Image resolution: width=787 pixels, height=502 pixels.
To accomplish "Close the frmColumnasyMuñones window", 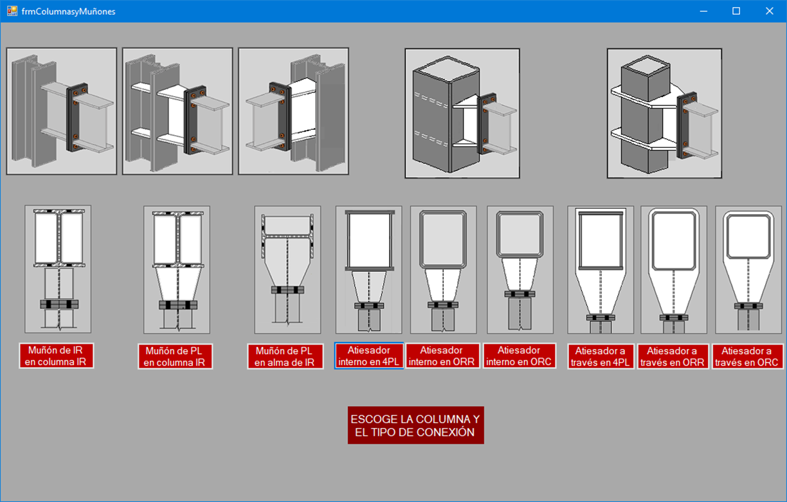I will pyautogui.click(x=769, y=11).
